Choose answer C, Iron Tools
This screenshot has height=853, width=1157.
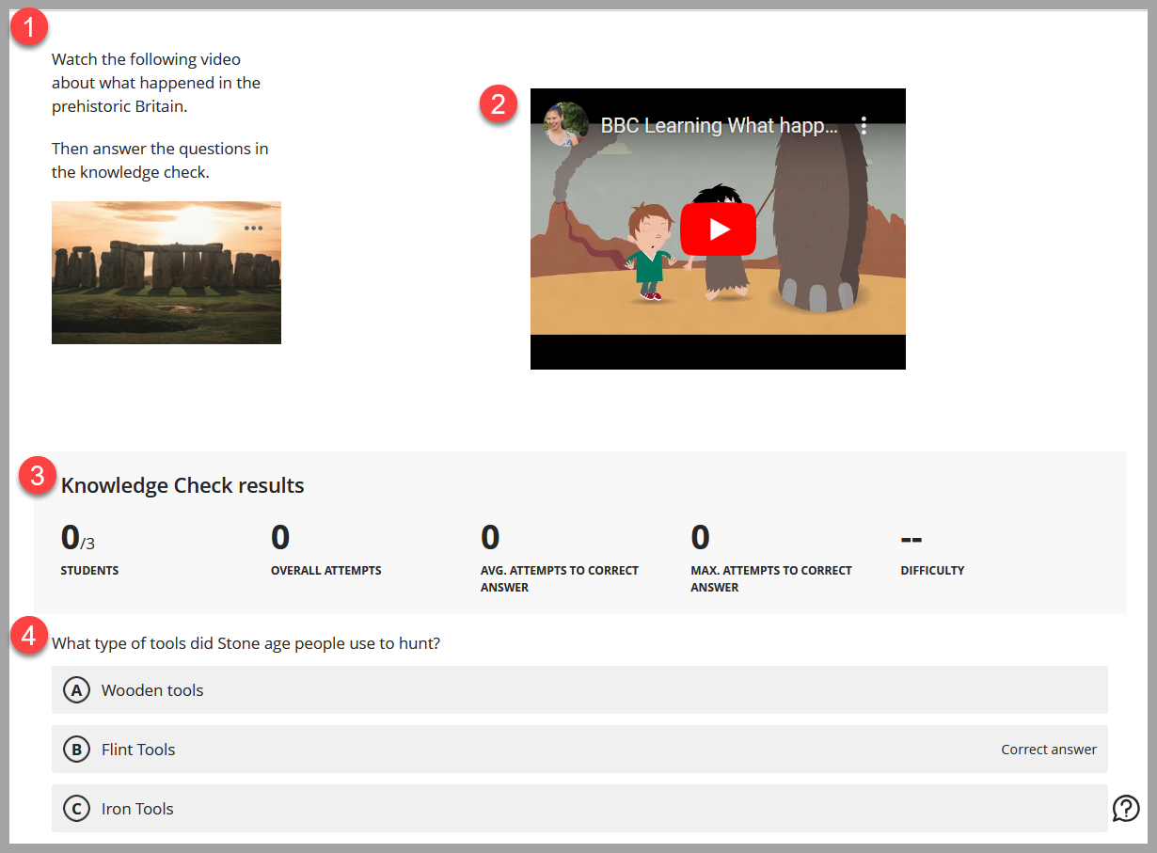point(137,809)
